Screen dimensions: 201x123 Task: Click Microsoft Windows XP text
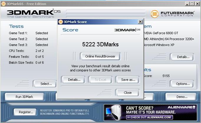pos(159,45)
